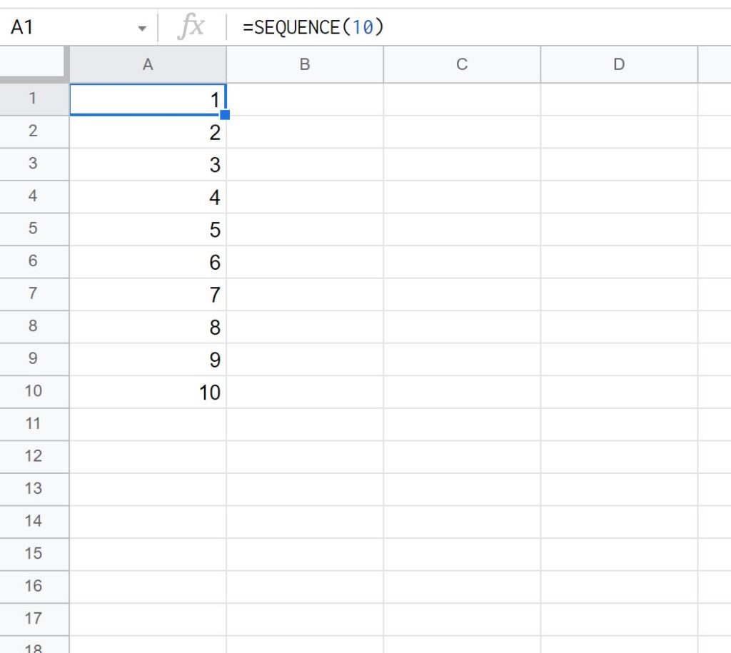Click the blue fill handle on A1

(225, 114)
